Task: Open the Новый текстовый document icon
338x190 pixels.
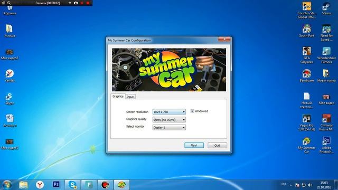Action: click(x=306, y=100)
